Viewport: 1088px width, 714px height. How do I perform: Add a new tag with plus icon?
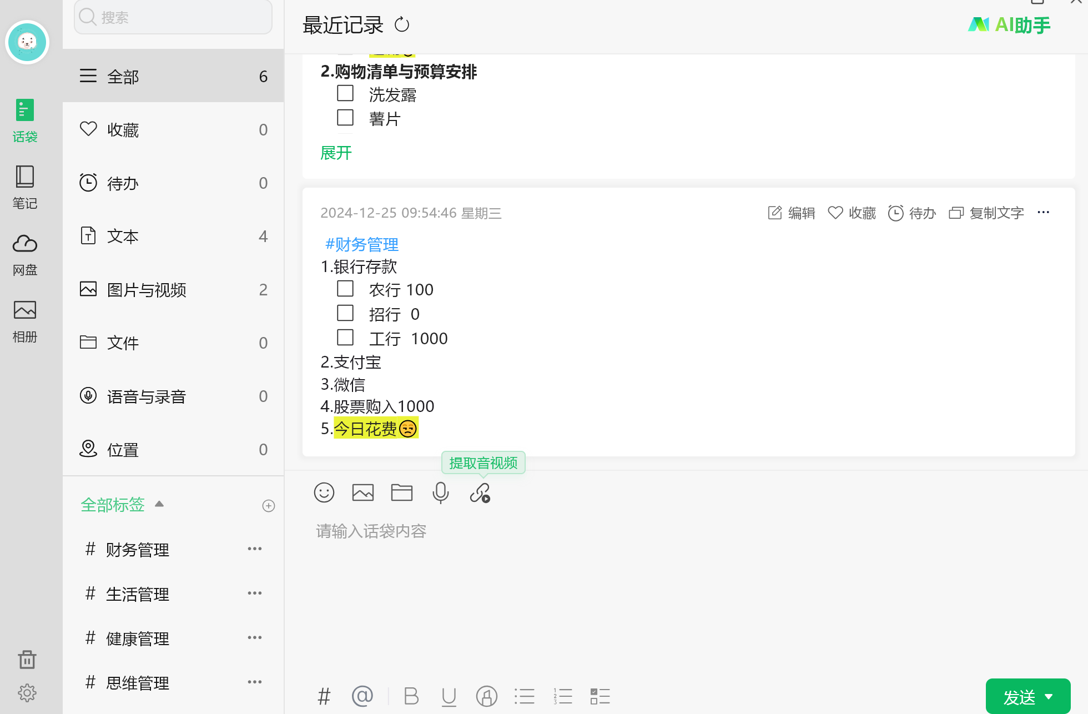tap(269, 506)
